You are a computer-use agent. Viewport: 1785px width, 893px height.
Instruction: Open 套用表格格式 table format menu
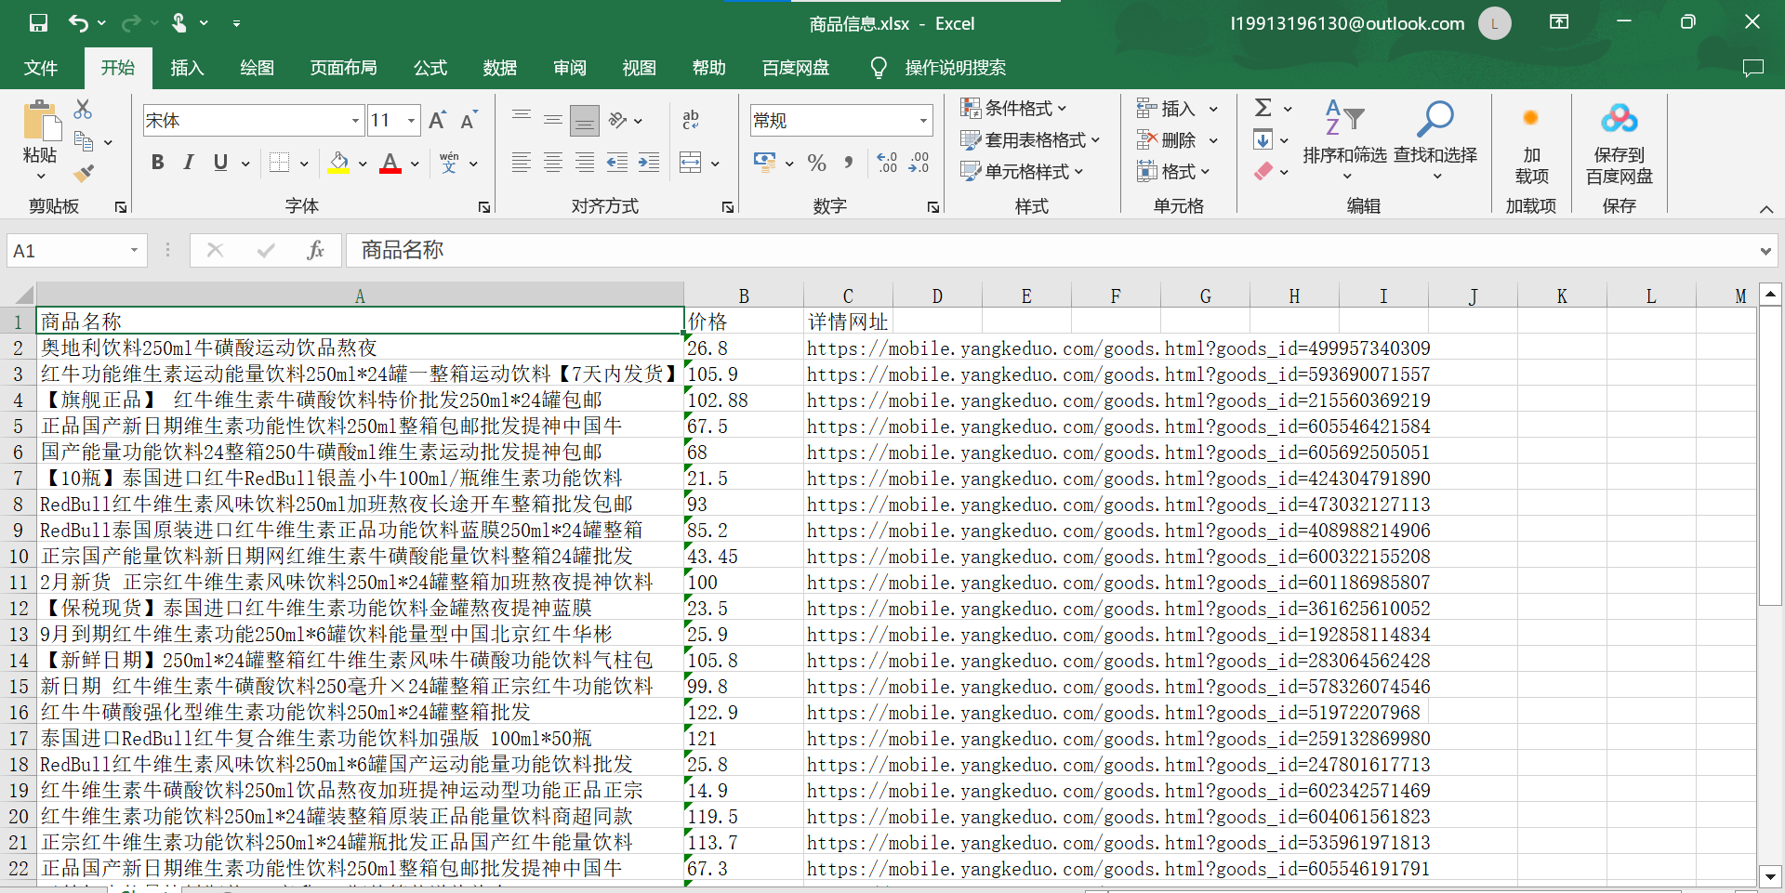[x=1030, y=140]
